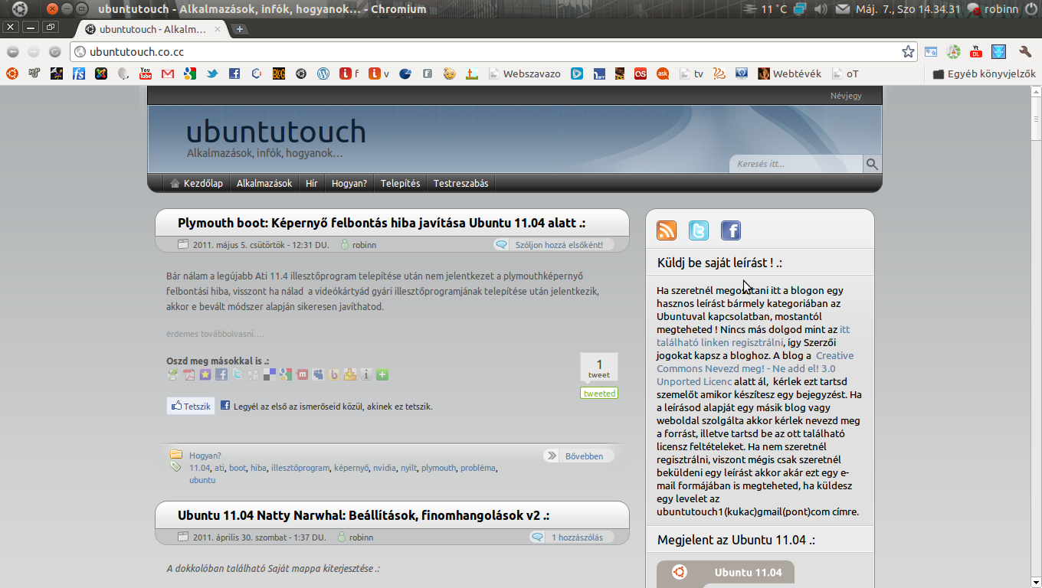1042x588 pixels.
Task: Open the tv bookmark
Action: coord(693,74)
